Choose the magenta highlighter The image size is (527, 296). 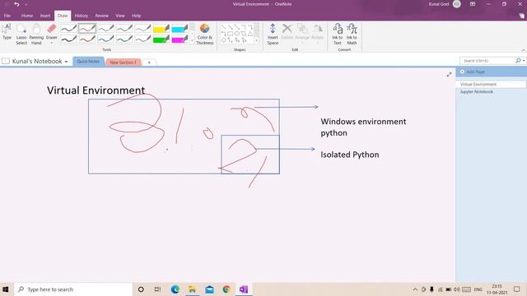pos(180,39)
